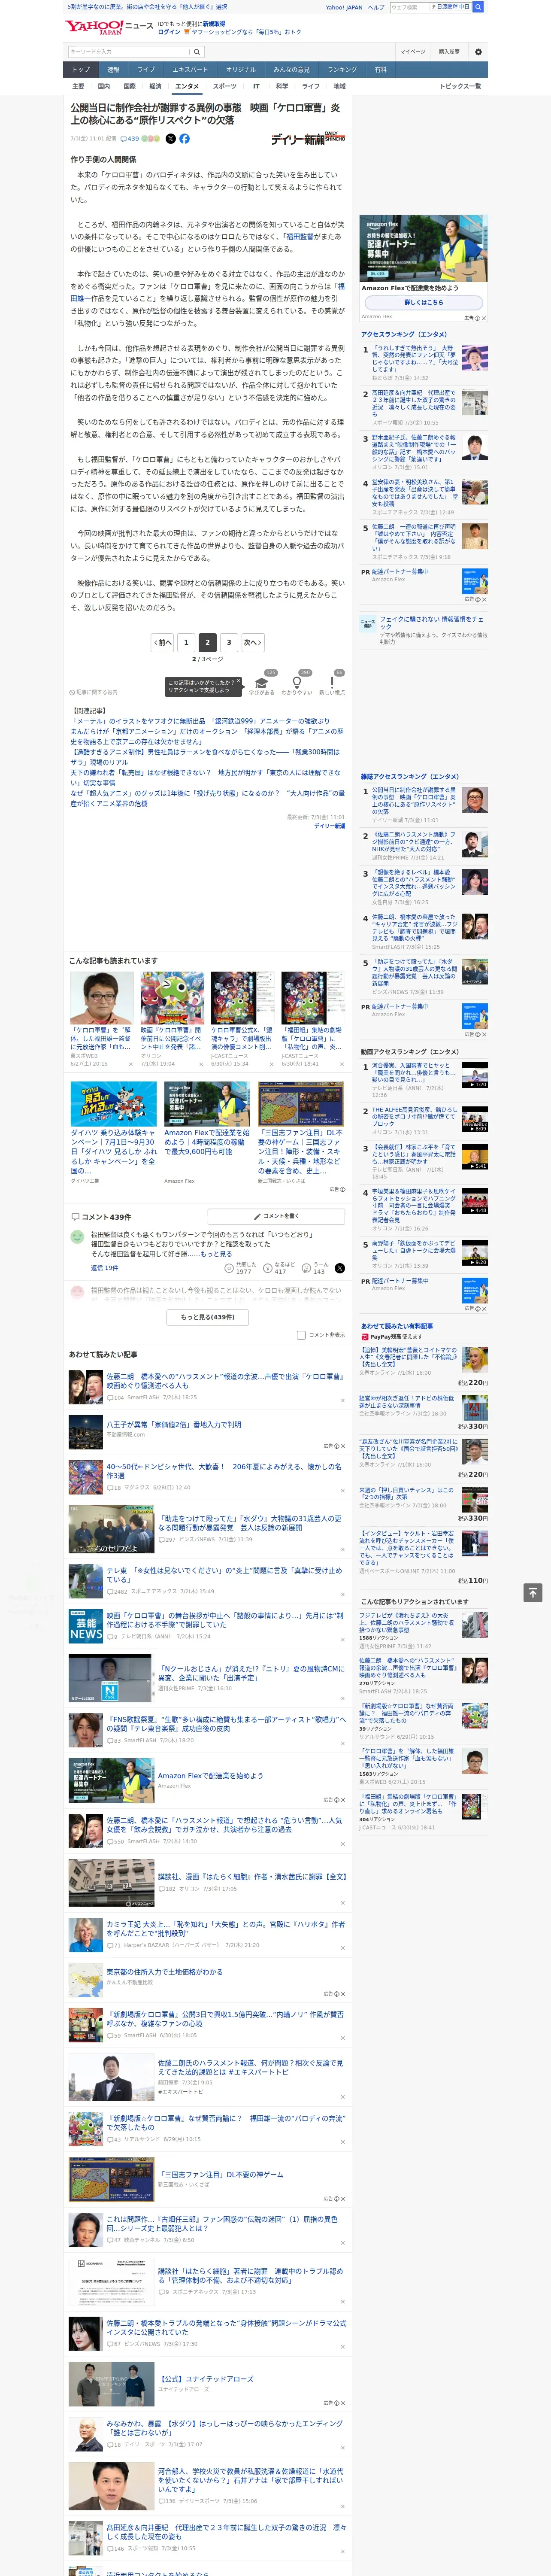
Task: Select the IT category
Action: [x=256, y=86]
